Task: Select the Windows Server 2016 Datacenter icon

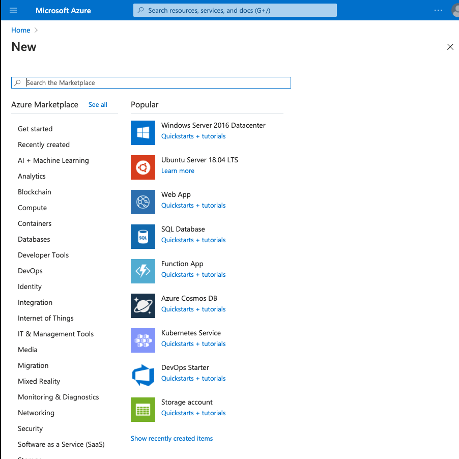Action: (x=143, y=133)
